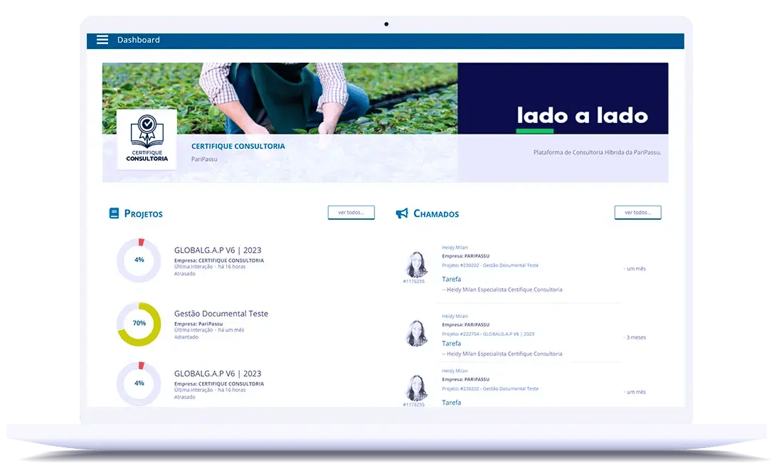Open Tarefa on the first chamado

pyautogui.click(x=450, y=279)
